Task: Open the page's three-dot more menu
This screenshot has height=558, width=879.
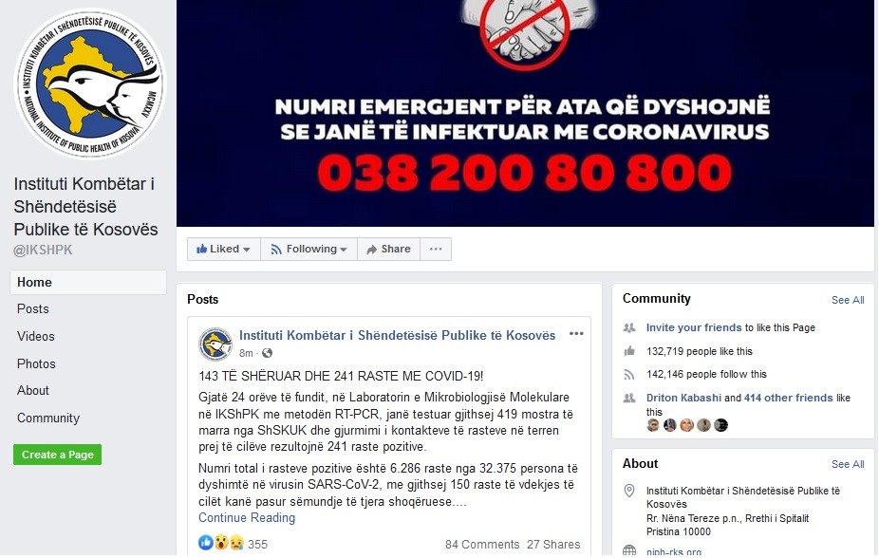Action: (436, 250)
